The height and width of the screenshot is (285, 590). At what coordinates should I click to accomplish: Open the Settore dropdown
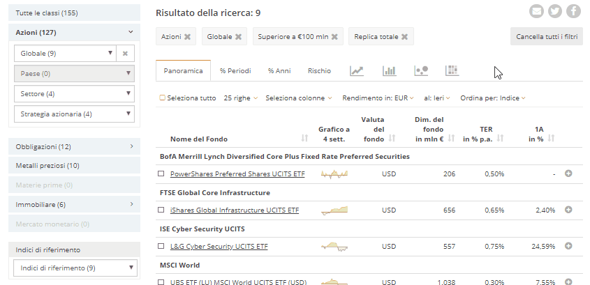click(73, 93)
